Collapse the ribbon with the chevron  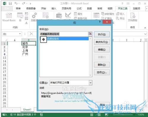coord(145,28)
